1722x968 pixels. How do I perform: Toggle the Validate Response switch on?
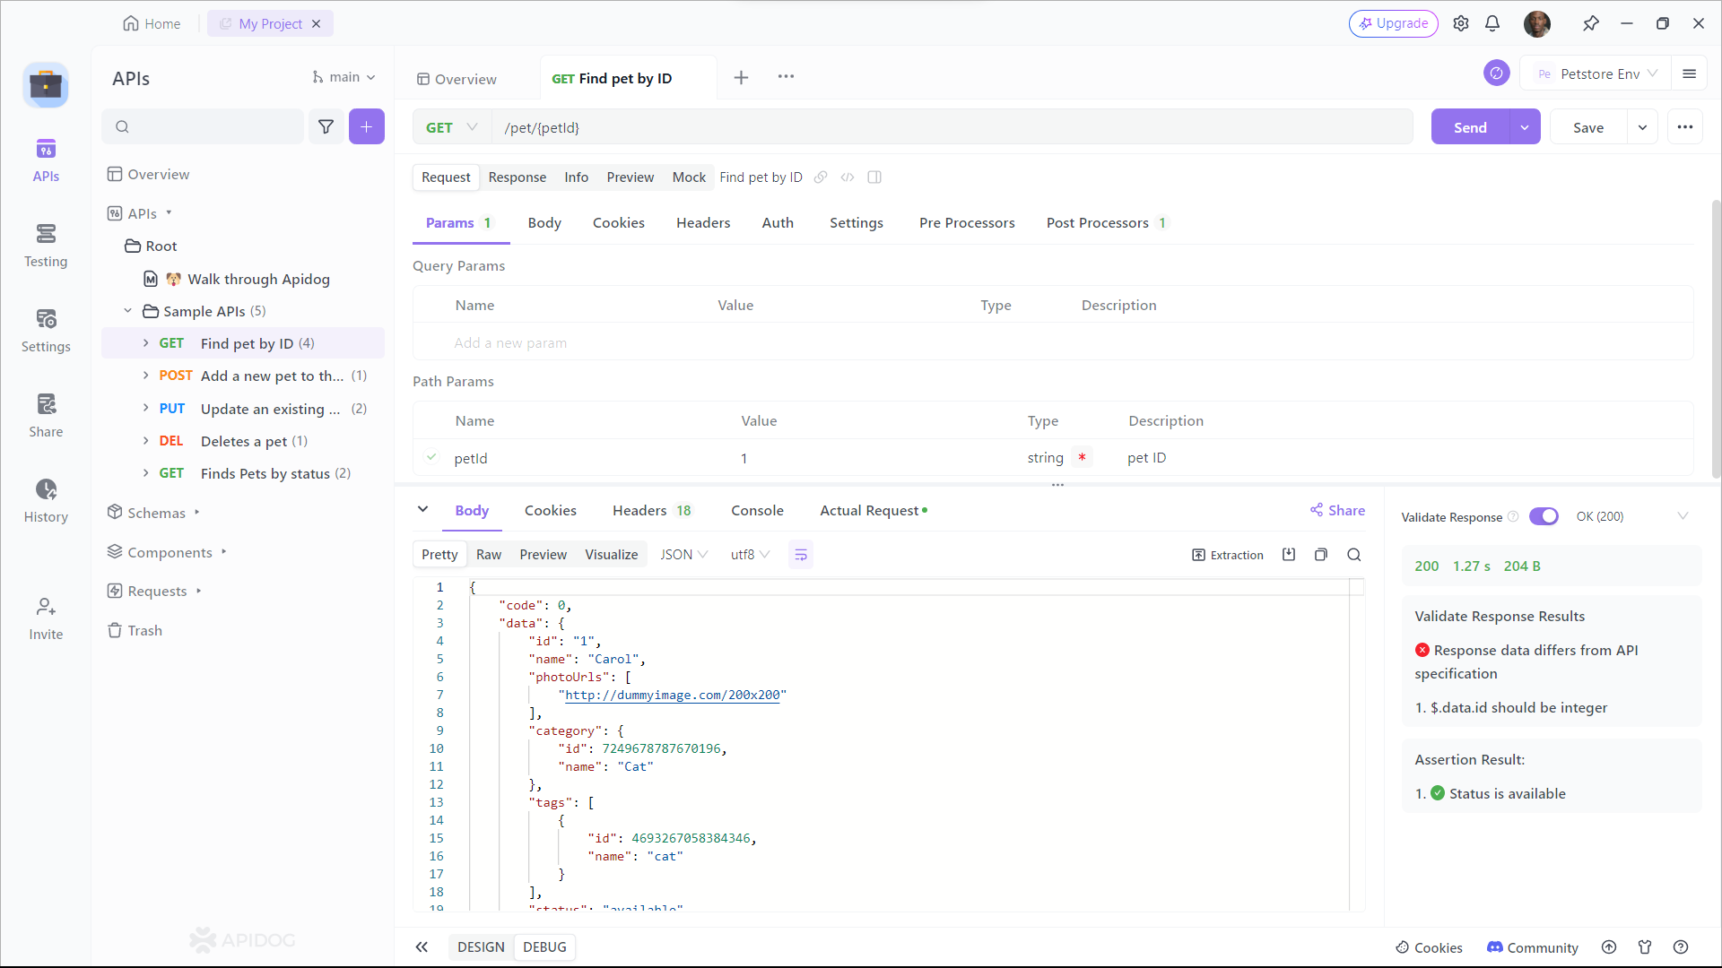click(x=1544, y=515)
